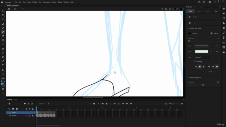Select the Text tool
226x127 pixels.
pyautogui.click(x=3, y=53)
